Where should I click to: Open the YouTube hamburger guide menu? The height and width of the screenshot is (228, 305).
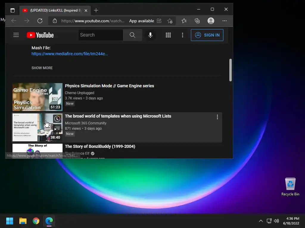(x=16, y=35)
